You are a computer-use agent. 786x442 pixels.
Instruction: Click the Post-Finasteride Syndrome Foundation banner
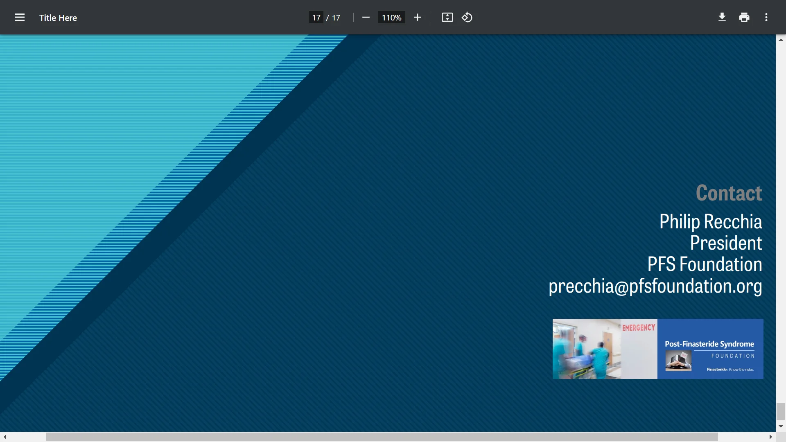coord(658,349)
